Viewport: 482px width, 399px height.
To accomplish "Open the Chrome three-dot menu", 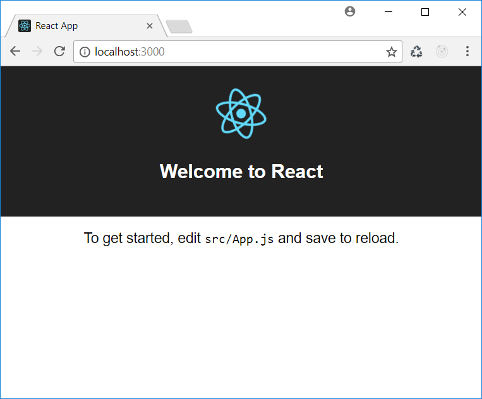I will [467, 52].
